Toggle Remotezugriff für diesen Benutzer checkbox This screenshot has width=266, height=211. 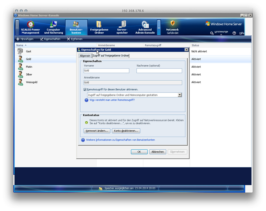(x=85, y=89)
